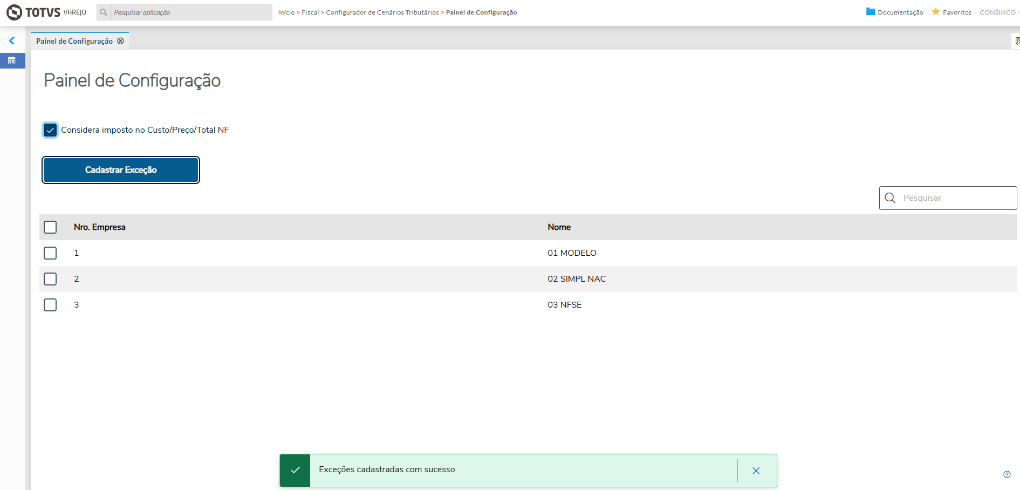Image resolution: width=1020 pixels, height=490 pixels.
Task: Go to Início in breadcrumb
Action: (x=286, y=12)
